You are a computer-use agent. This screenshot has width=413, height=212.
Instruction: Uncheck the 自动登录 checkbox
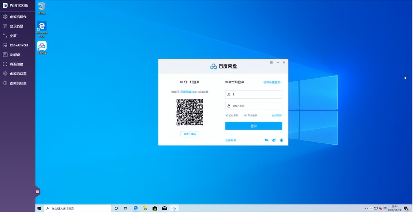click(245, 115)
